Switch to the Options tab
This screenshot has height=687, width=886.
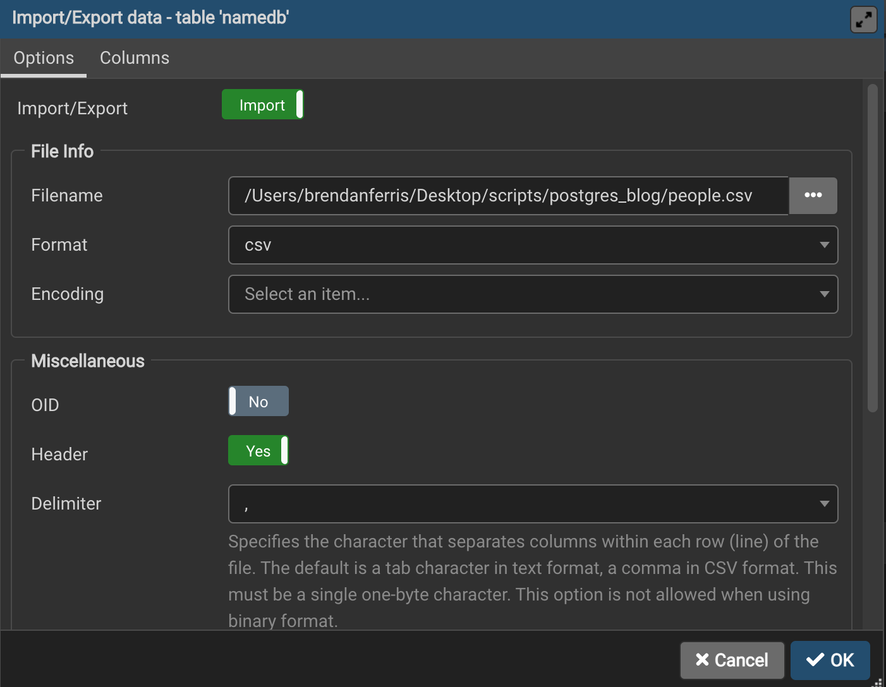coord(44,58)
